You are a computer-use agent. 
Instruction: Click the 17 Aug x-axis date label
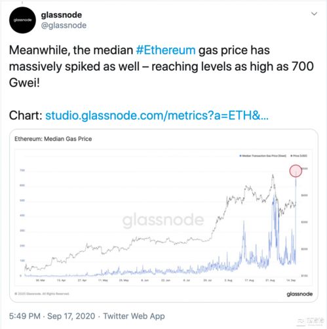click(x=249, y=281)
